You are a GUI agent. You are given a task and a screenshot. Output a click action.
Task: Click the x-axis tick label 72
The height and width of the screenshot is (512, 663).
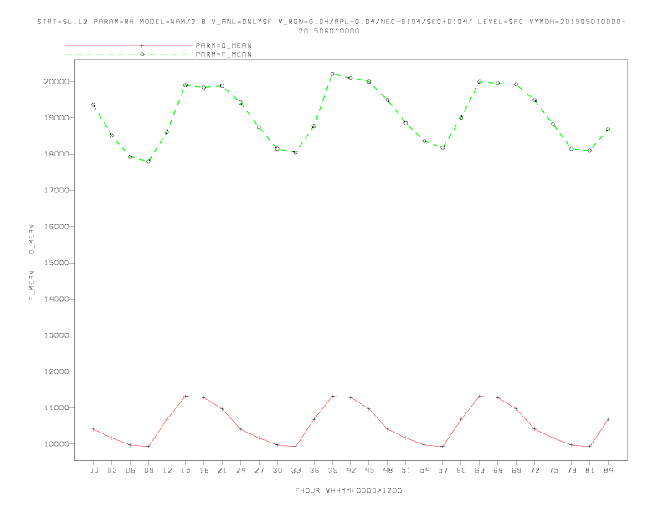[534, 470]
